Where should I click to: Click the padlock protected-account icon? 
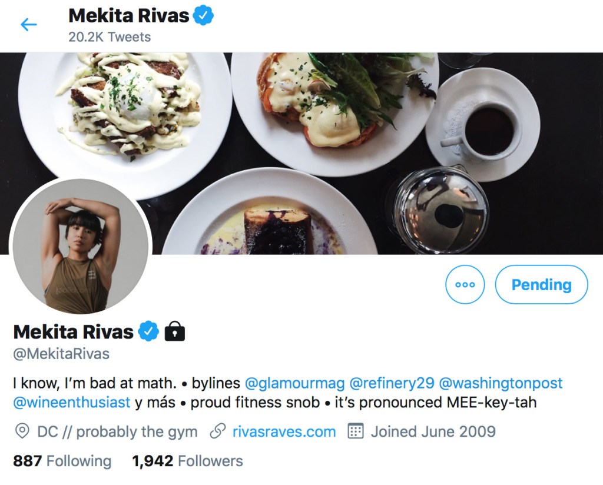174,332
